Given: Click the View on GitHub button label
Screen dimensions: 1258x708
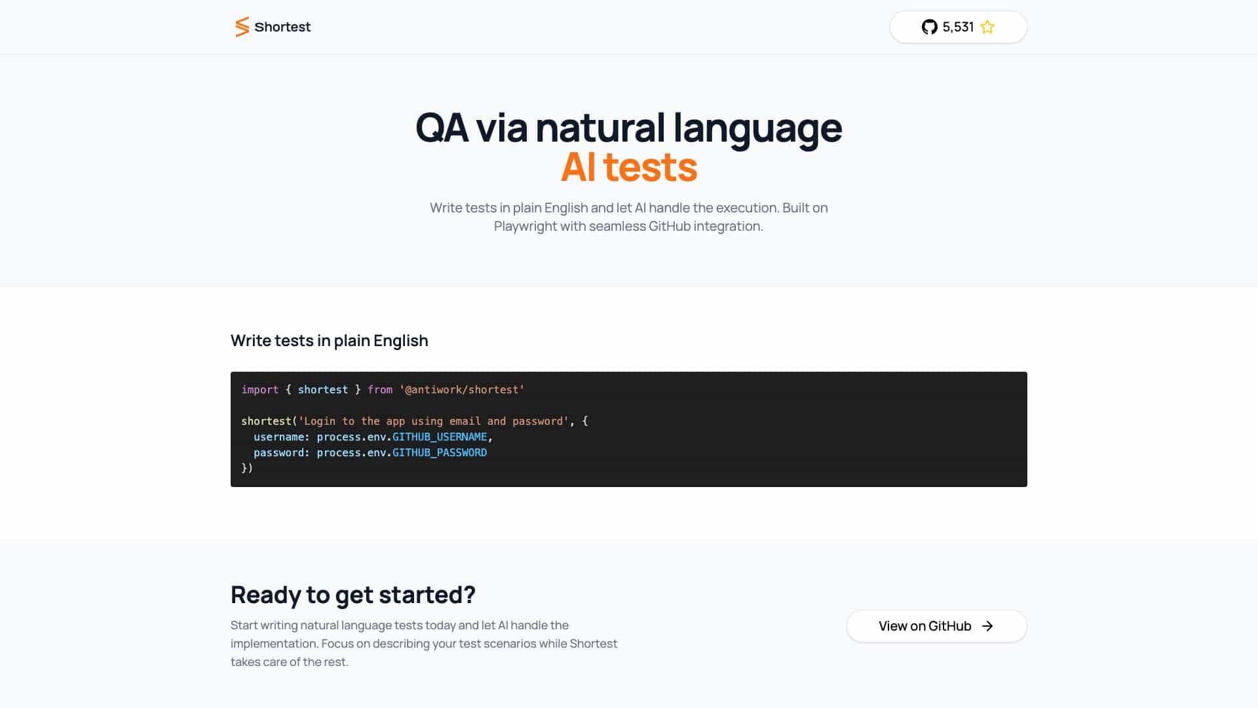Looking at the screenshot, I should (924, 626).
